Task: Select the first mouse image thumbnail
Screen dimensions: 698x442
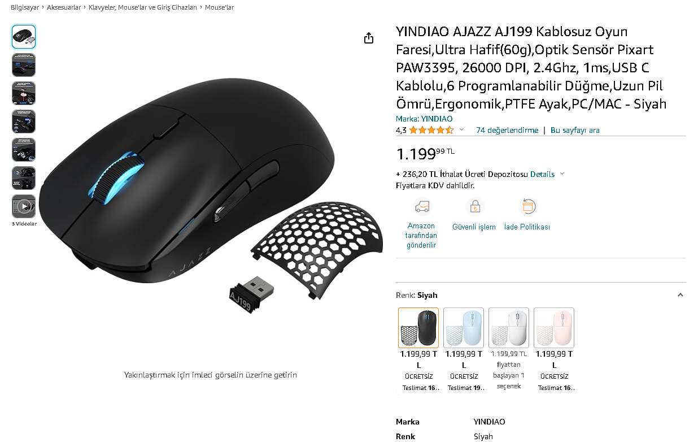Action: 24,37
